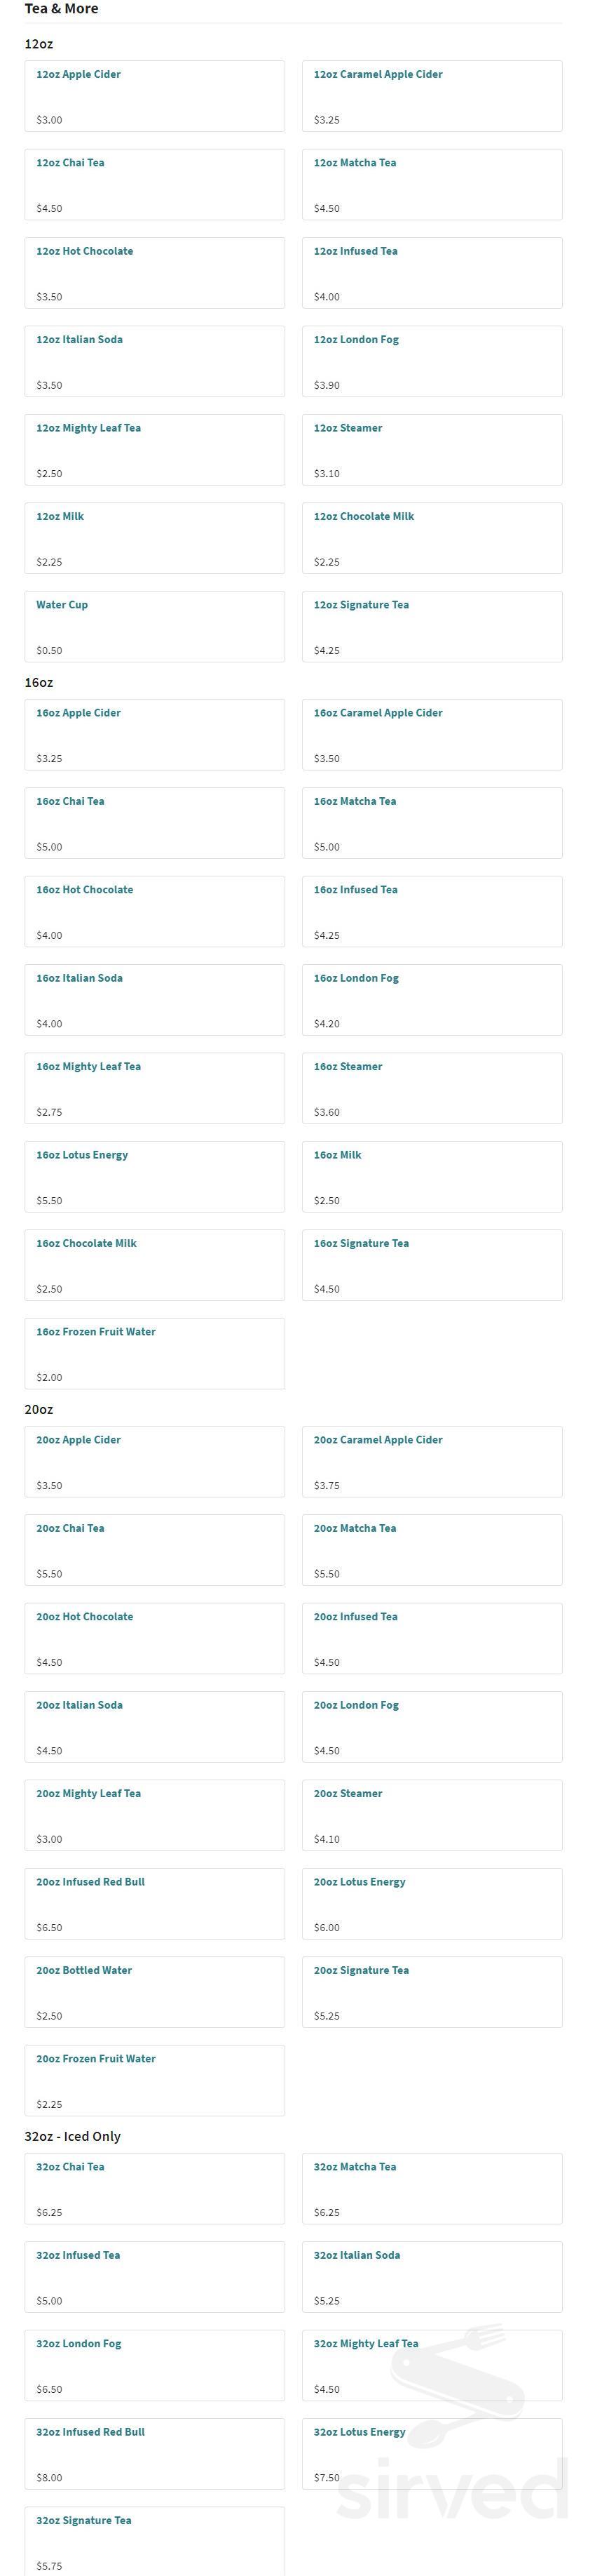The image size is (609, 2576).
Task: Click the Tea & More section header
Action: (x=58, y=9)
